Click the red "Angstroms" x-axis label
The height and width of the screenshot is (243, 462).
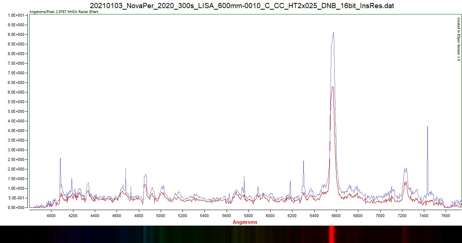(x=245, y=222)
